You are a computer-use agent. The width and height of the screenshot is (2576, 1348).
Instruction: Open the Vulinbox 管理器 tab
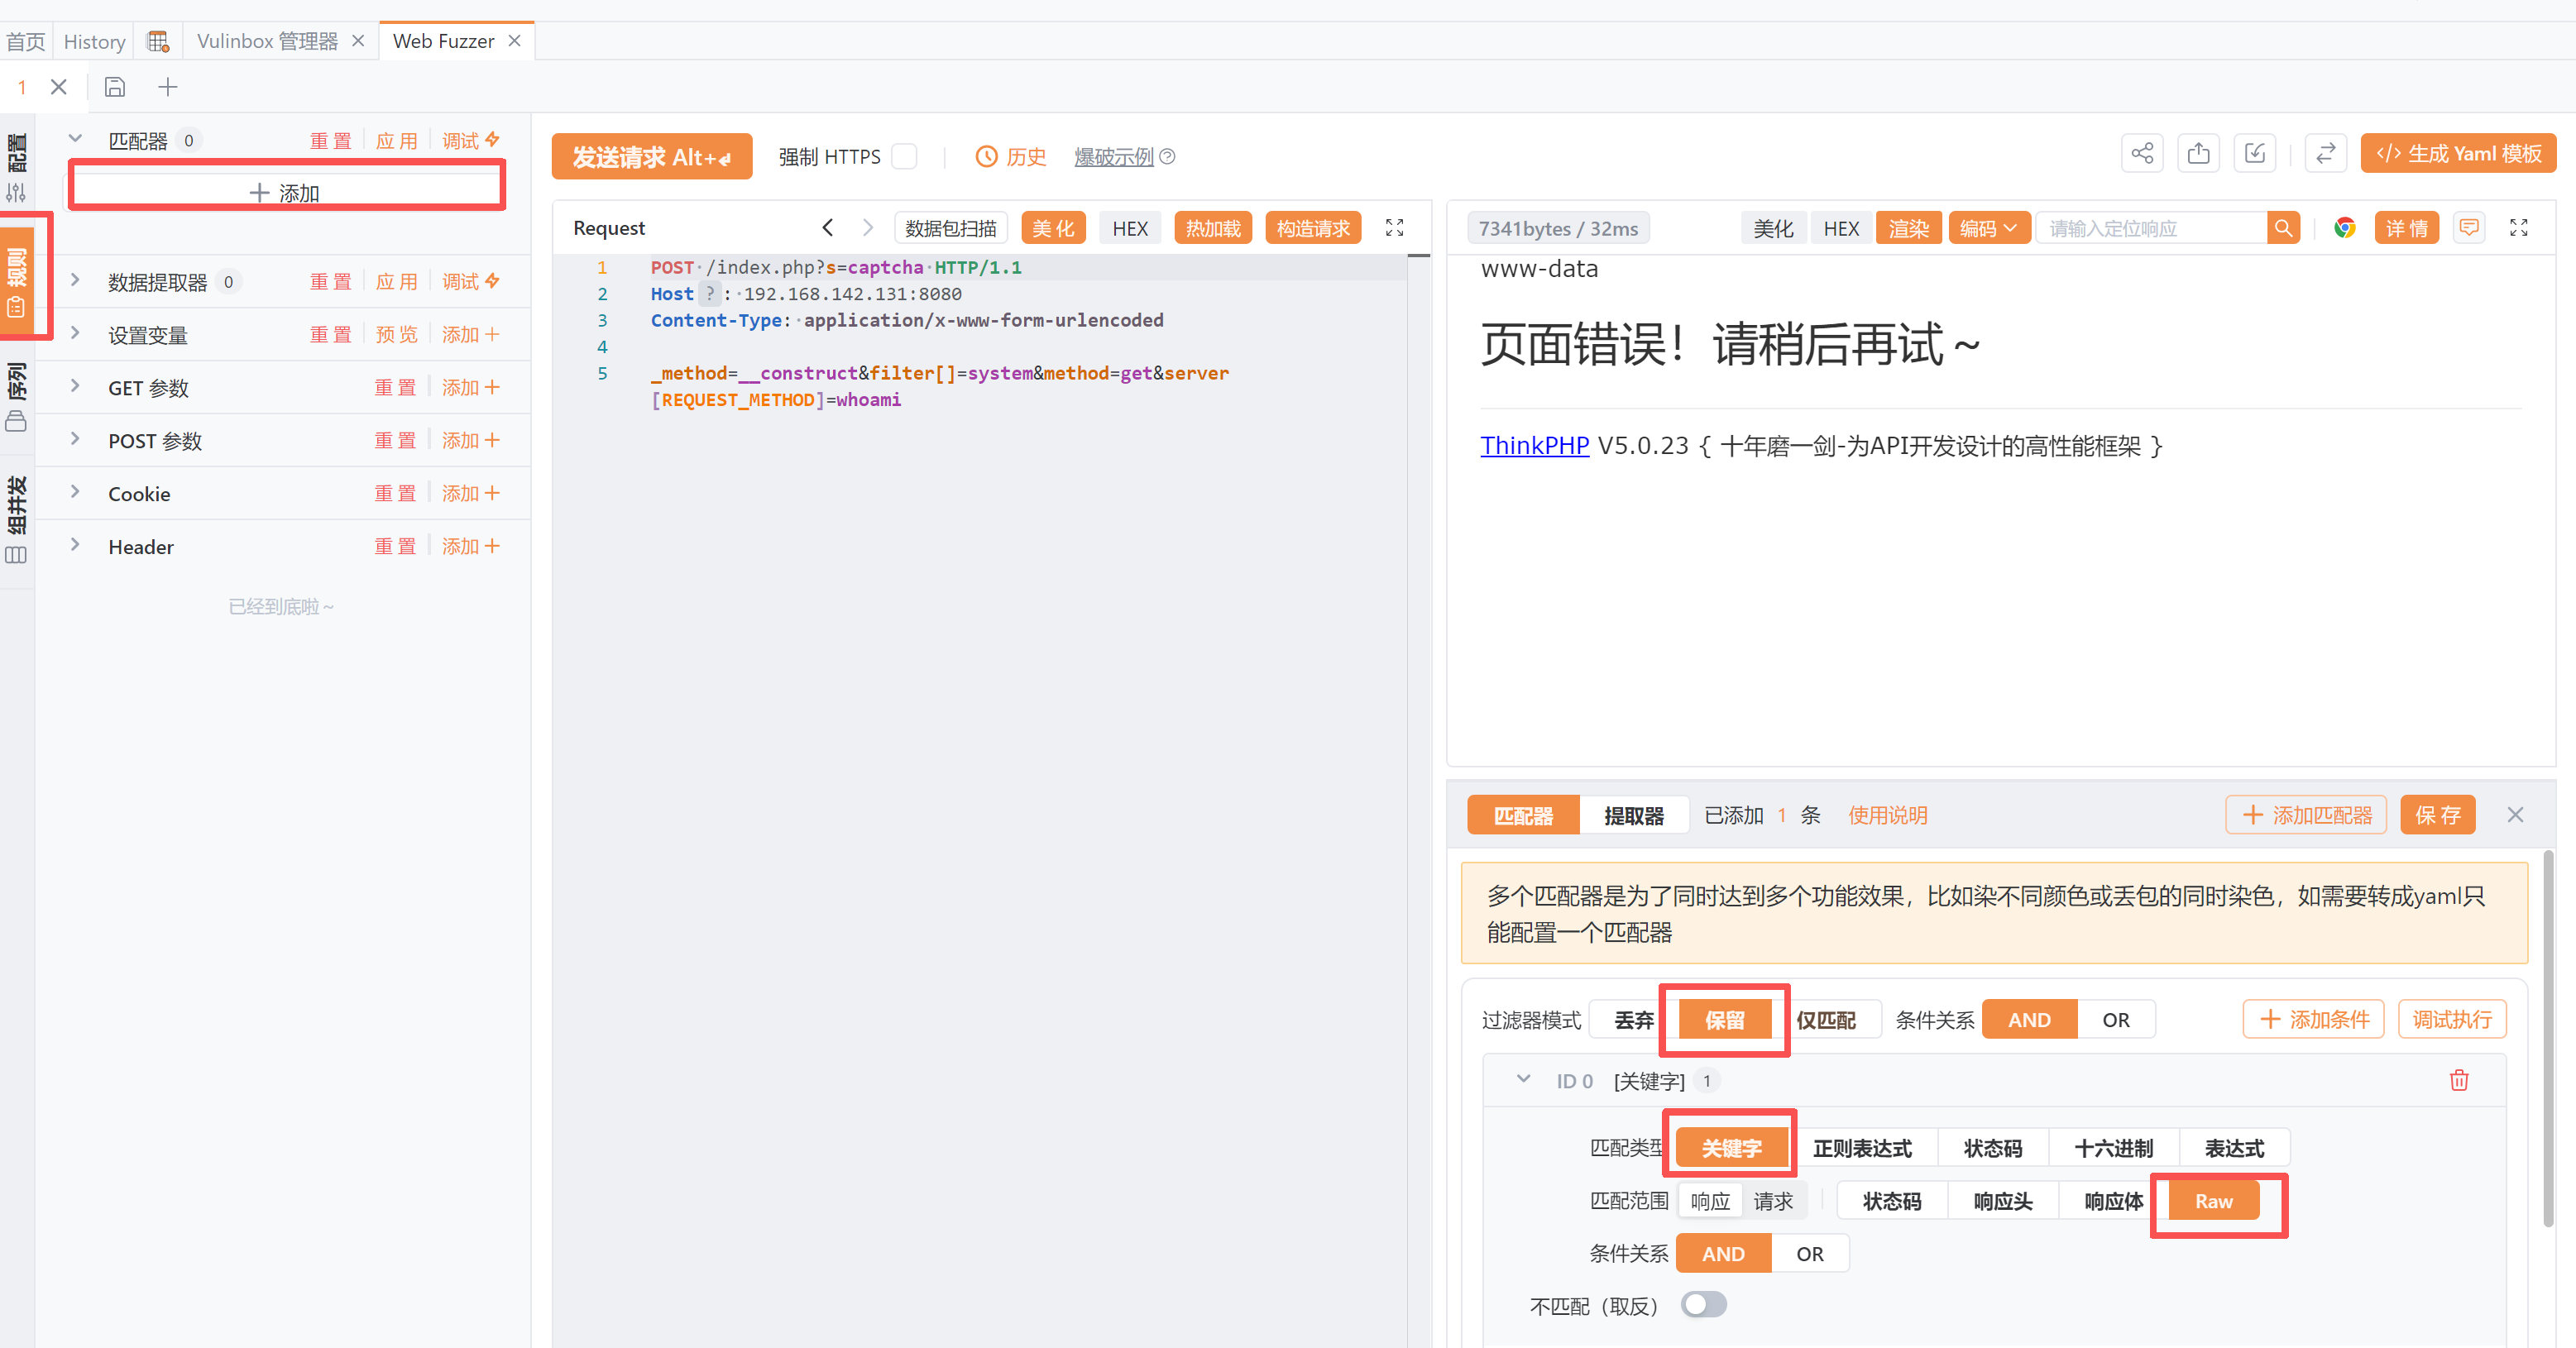pyautogui.click(x=267, y=41)
